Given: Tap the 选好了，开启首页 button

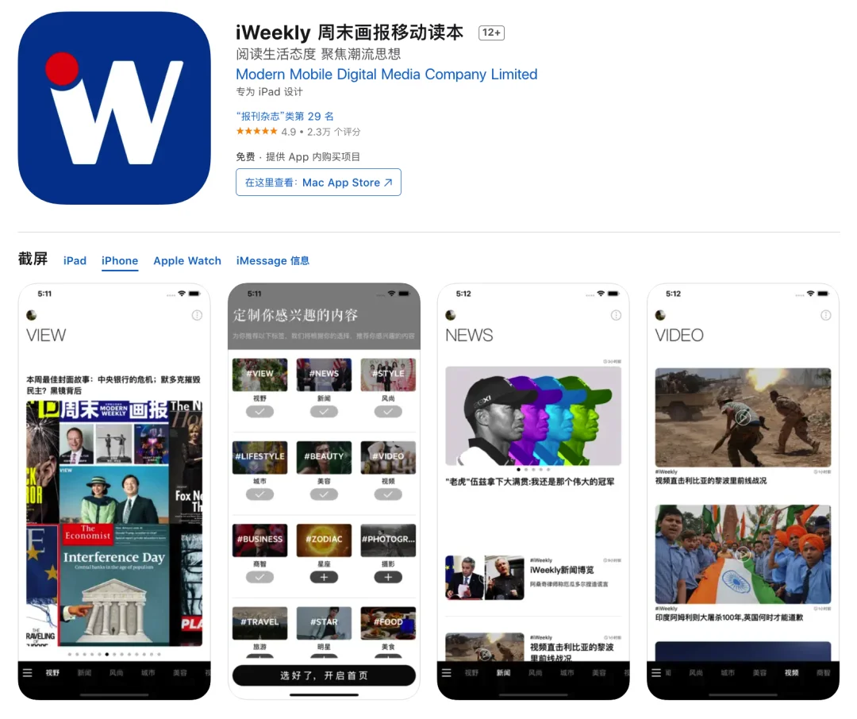Looking at the screenshot, I should pyautogui.click(x=324, y=676).
